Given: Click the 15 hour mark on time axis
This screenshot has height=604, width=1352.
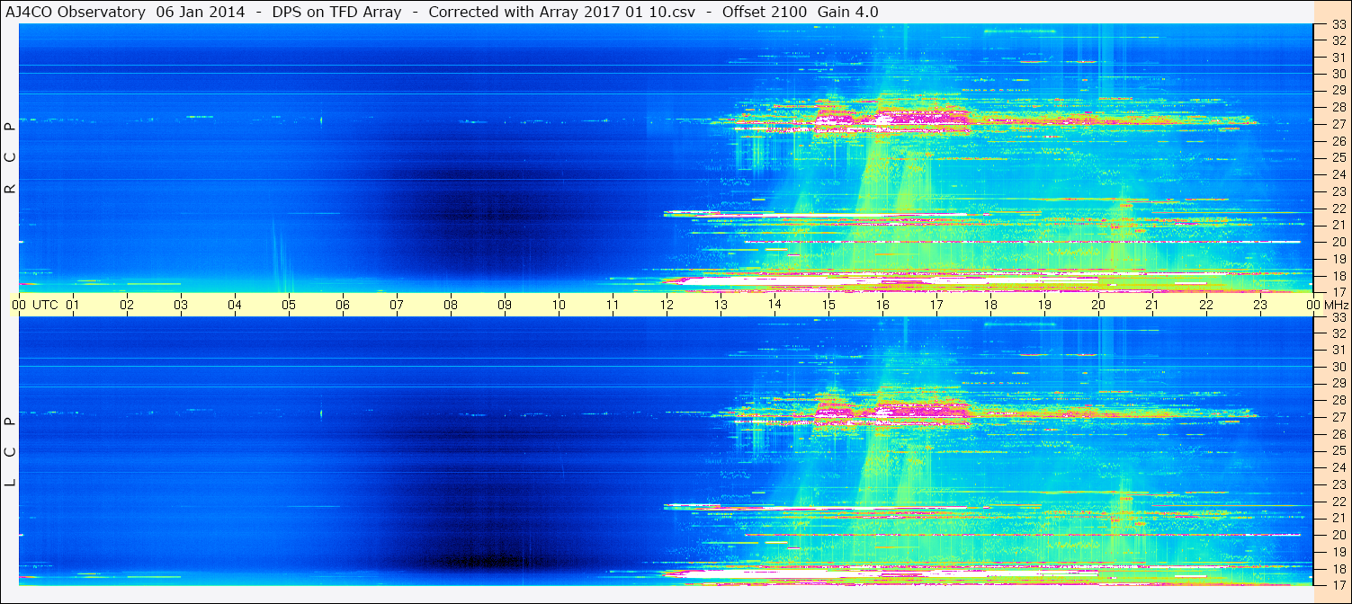Looking at the screenshot, I should coord(828,305).
